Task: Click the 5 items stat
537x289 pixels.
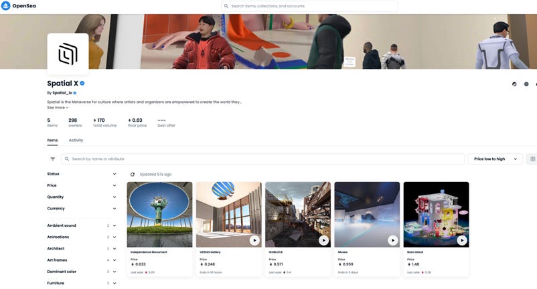Action: (x=52, y=122)
